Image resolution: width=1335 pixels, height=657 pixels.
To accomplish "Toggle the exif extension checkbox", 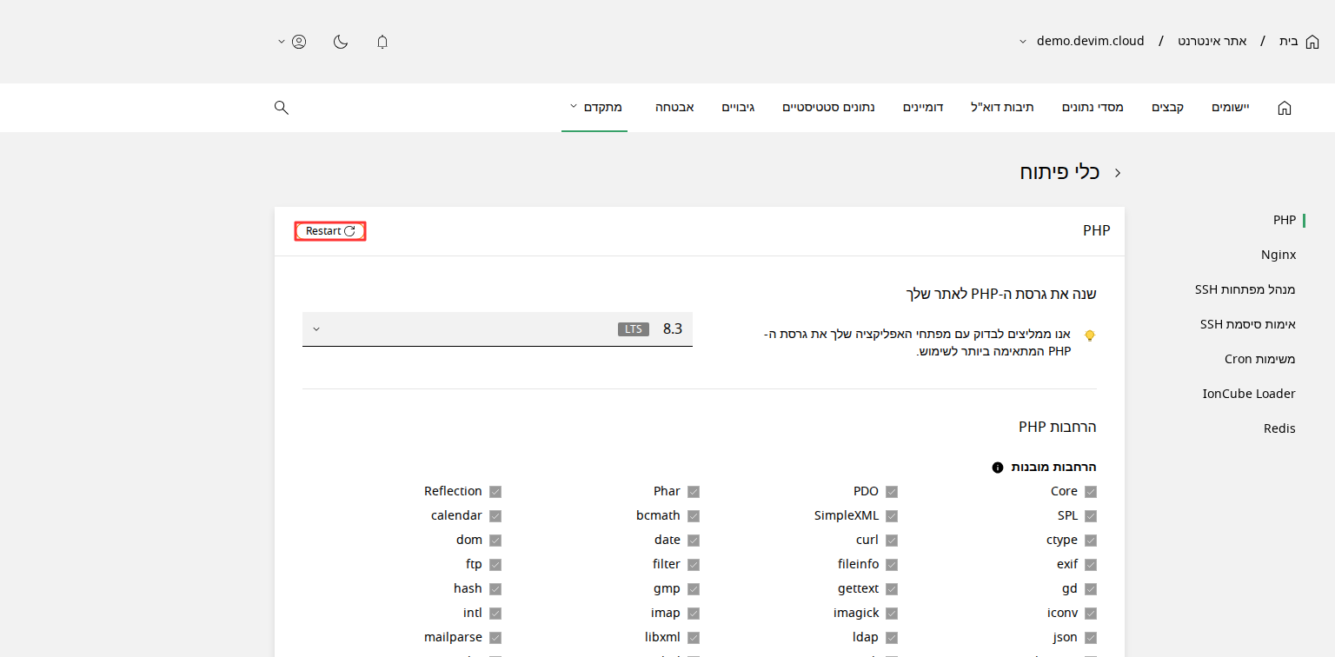I will coord(1091,565).
